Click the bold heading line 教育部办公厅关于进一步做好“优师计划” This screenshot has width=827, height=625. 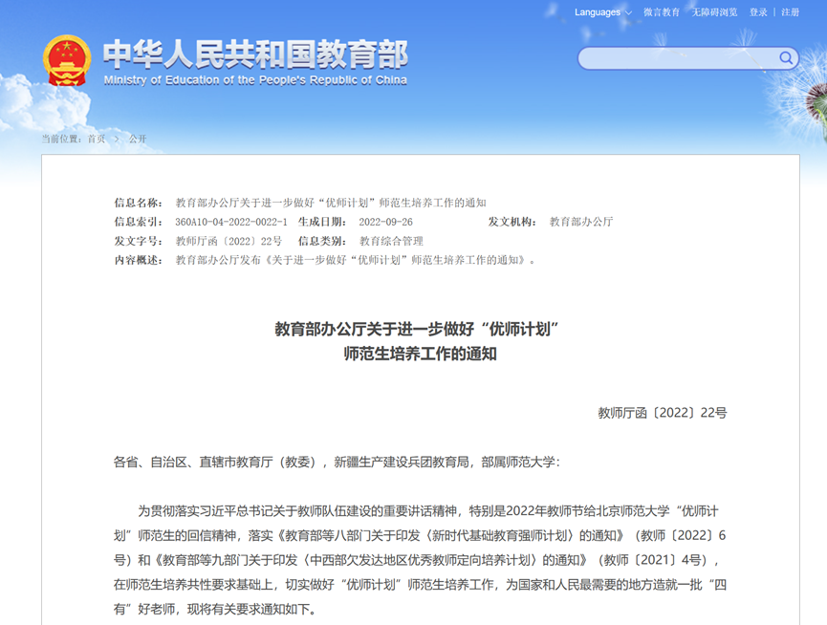click(x=417, y=329)
